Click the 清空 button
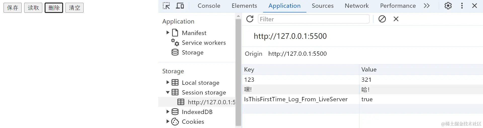 [x=75, y=8]
